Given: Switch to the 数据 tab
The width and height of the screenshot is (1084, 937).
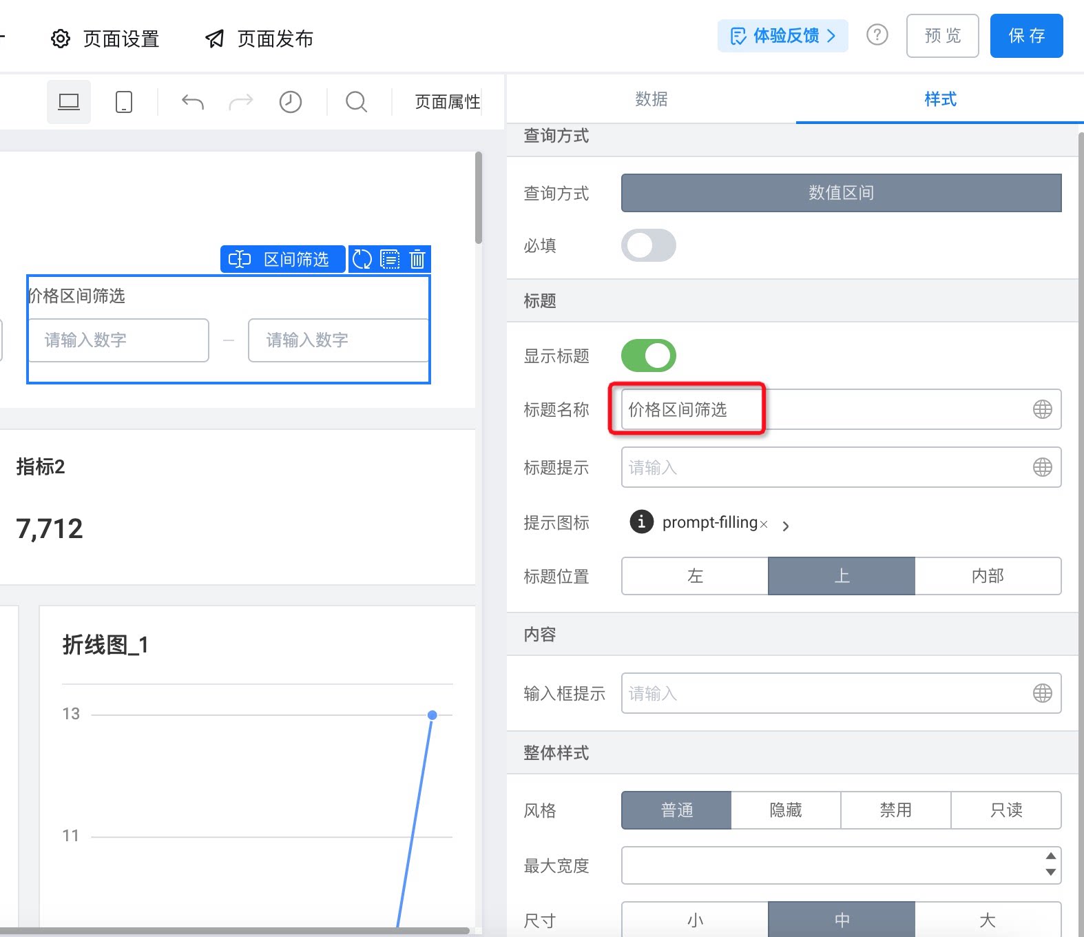Looking at the screenshot, I should 652,99.
